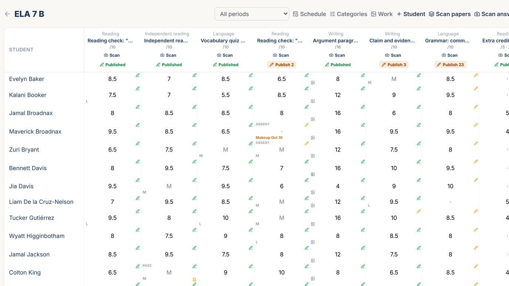Open Colton King's Argument paragraph image icon
Screen dimensions: 509x286
click(x=313, y=279)
